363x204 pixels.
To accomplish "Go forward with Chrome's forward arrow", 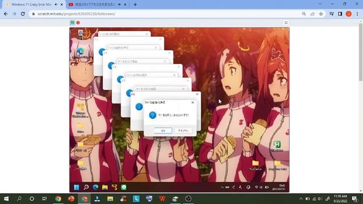I will tap(14, 14).
